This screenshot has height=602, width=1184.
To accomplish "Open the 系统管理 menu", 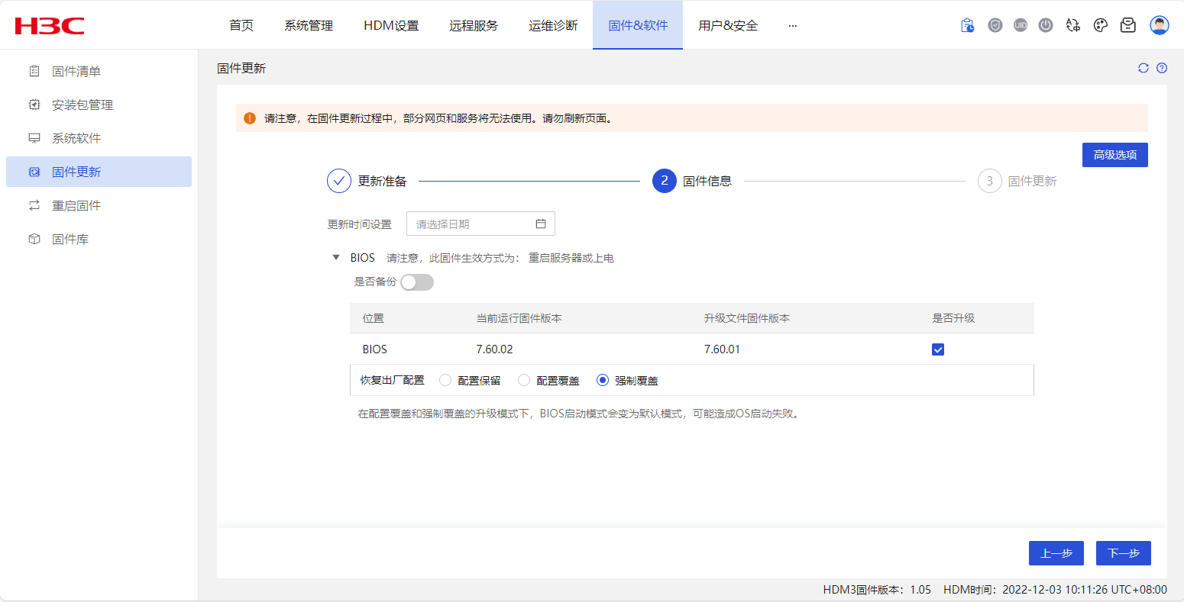I will 309,25.
